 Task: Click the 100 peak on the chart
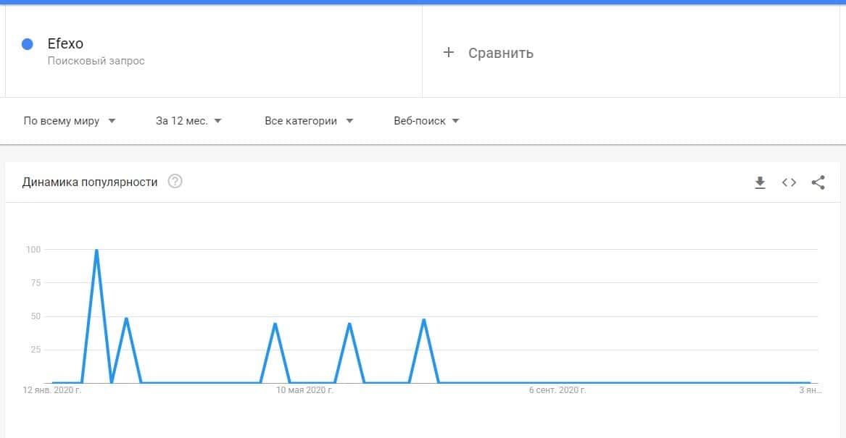96,250
